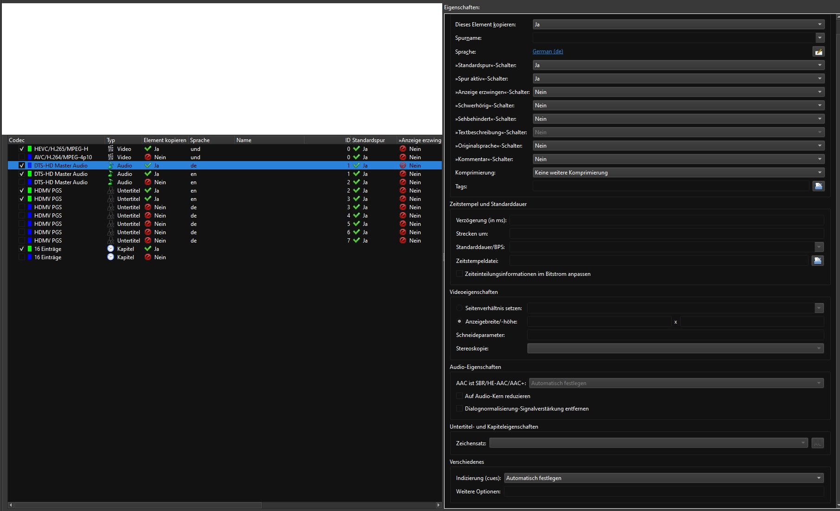Click the Strecken um input field

click(x=667, y=234)
